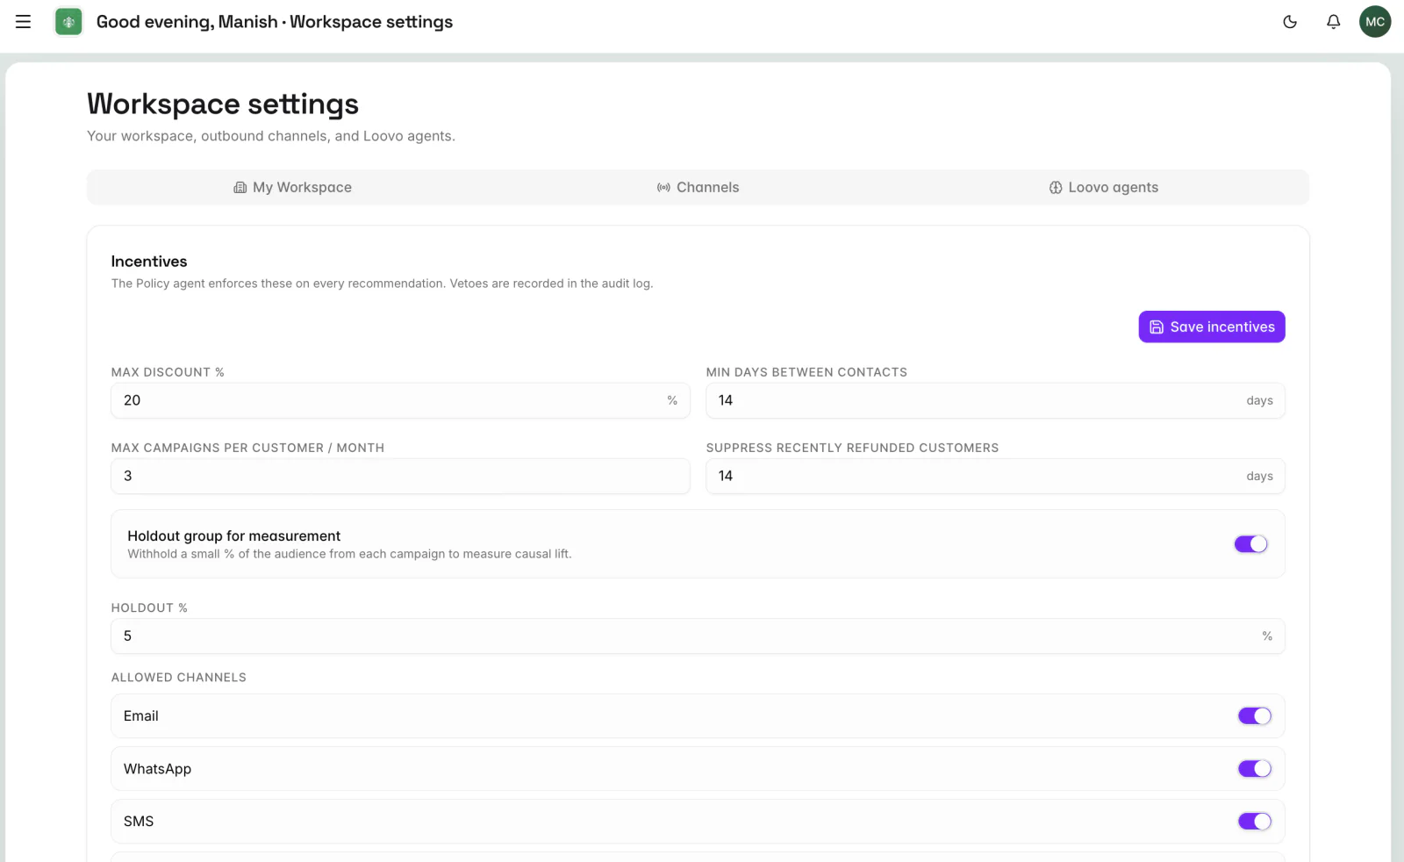Viewport: 1404px width, 862px height.
Task: Click the green Loovo app logo
Action: (x=68, y=22)
